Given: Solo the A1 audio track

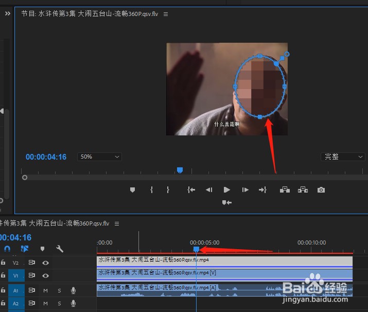Looking at the screenshot, I should (x=59, y=291).
